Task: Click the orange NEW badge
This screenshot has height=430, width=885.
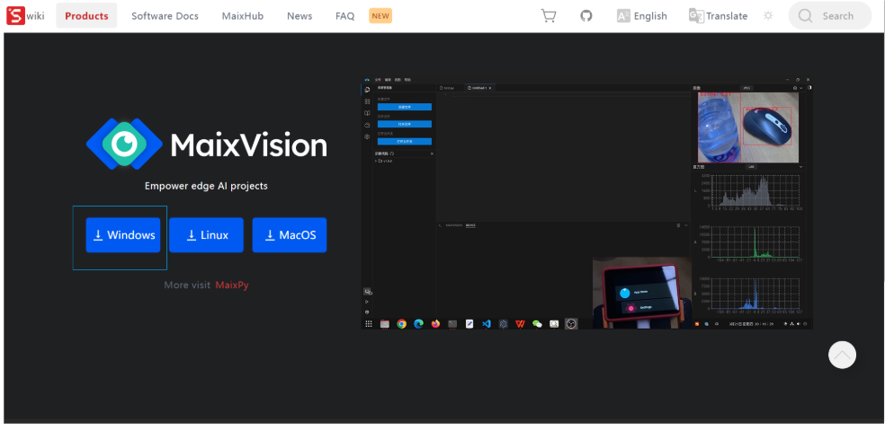Action: point(380,16)
